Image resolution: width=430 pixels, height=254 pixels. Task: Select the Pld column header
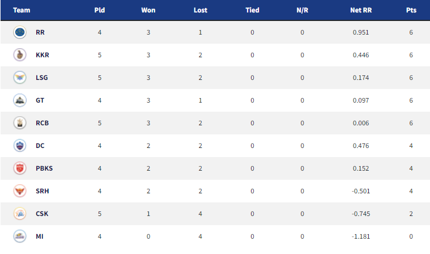pyautogui.click(x=100, y=10)
